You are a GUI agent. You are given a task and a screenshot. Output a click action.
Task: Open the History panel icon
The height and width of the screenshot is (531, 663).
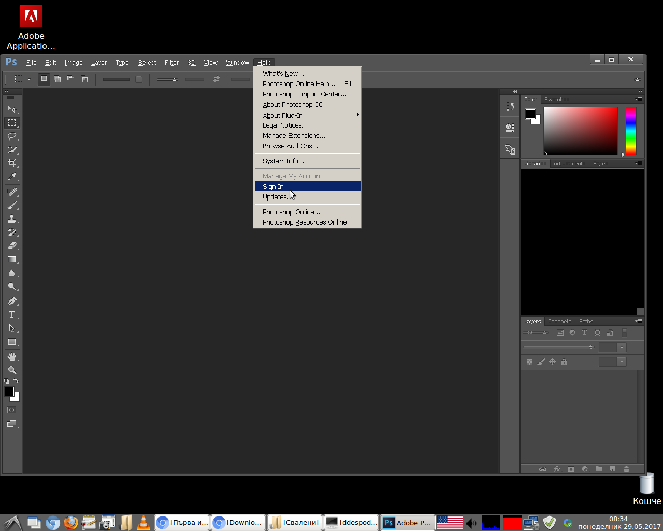tap(510, 107)
